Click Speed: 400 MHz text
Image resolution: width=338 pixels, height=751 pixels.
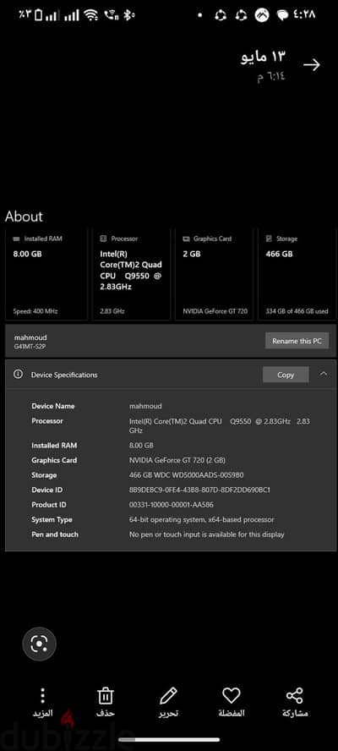(x=35, y=311)
